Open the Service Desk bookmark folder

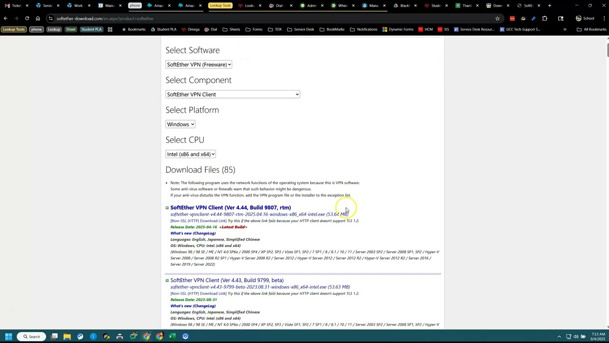coord(300,30)
